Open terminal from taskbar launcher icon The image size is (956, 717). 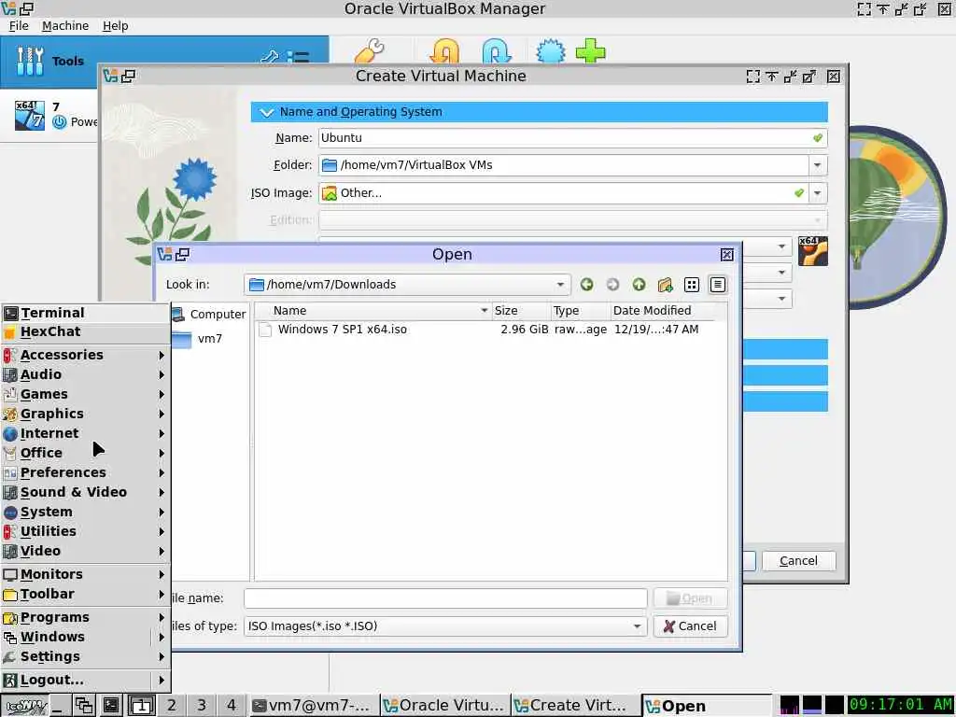pyautogui.click(x=110, y=706)
